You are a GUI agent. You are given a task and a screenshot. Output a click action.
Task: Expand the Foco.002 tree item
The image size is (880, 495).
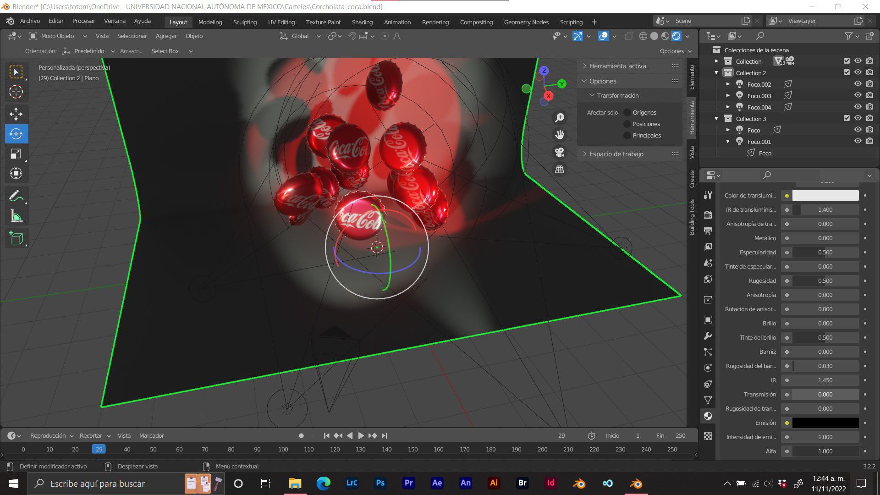[x=728, y=84]
